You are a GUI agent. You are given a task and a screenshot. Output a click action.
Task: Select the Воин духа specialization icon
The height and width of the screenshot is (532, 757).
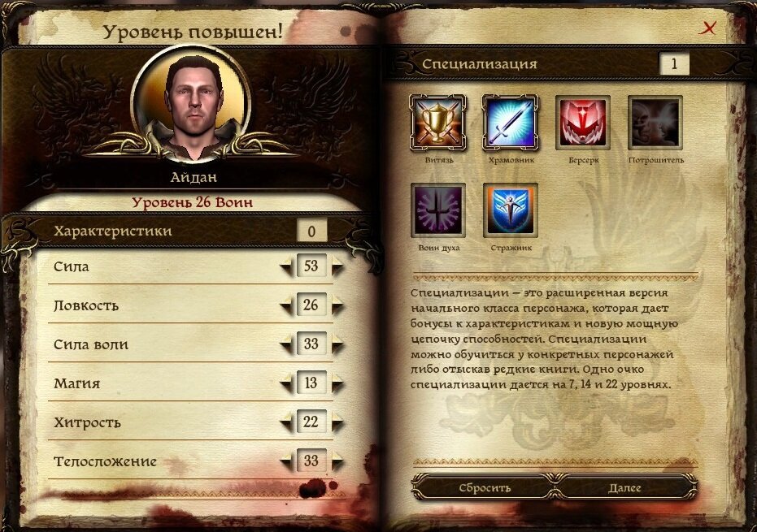pos(438,210)
